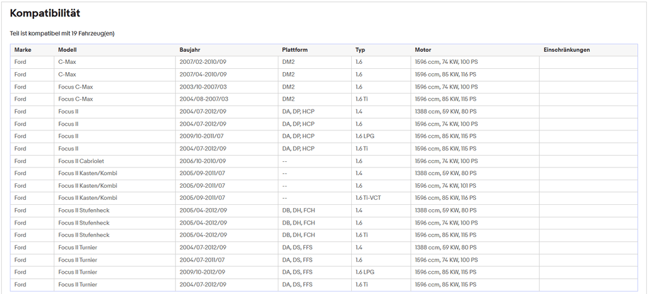Screen dimensions: 648x294
Task: Select the Kompatibilität heading
Action: tap(45, 13)
